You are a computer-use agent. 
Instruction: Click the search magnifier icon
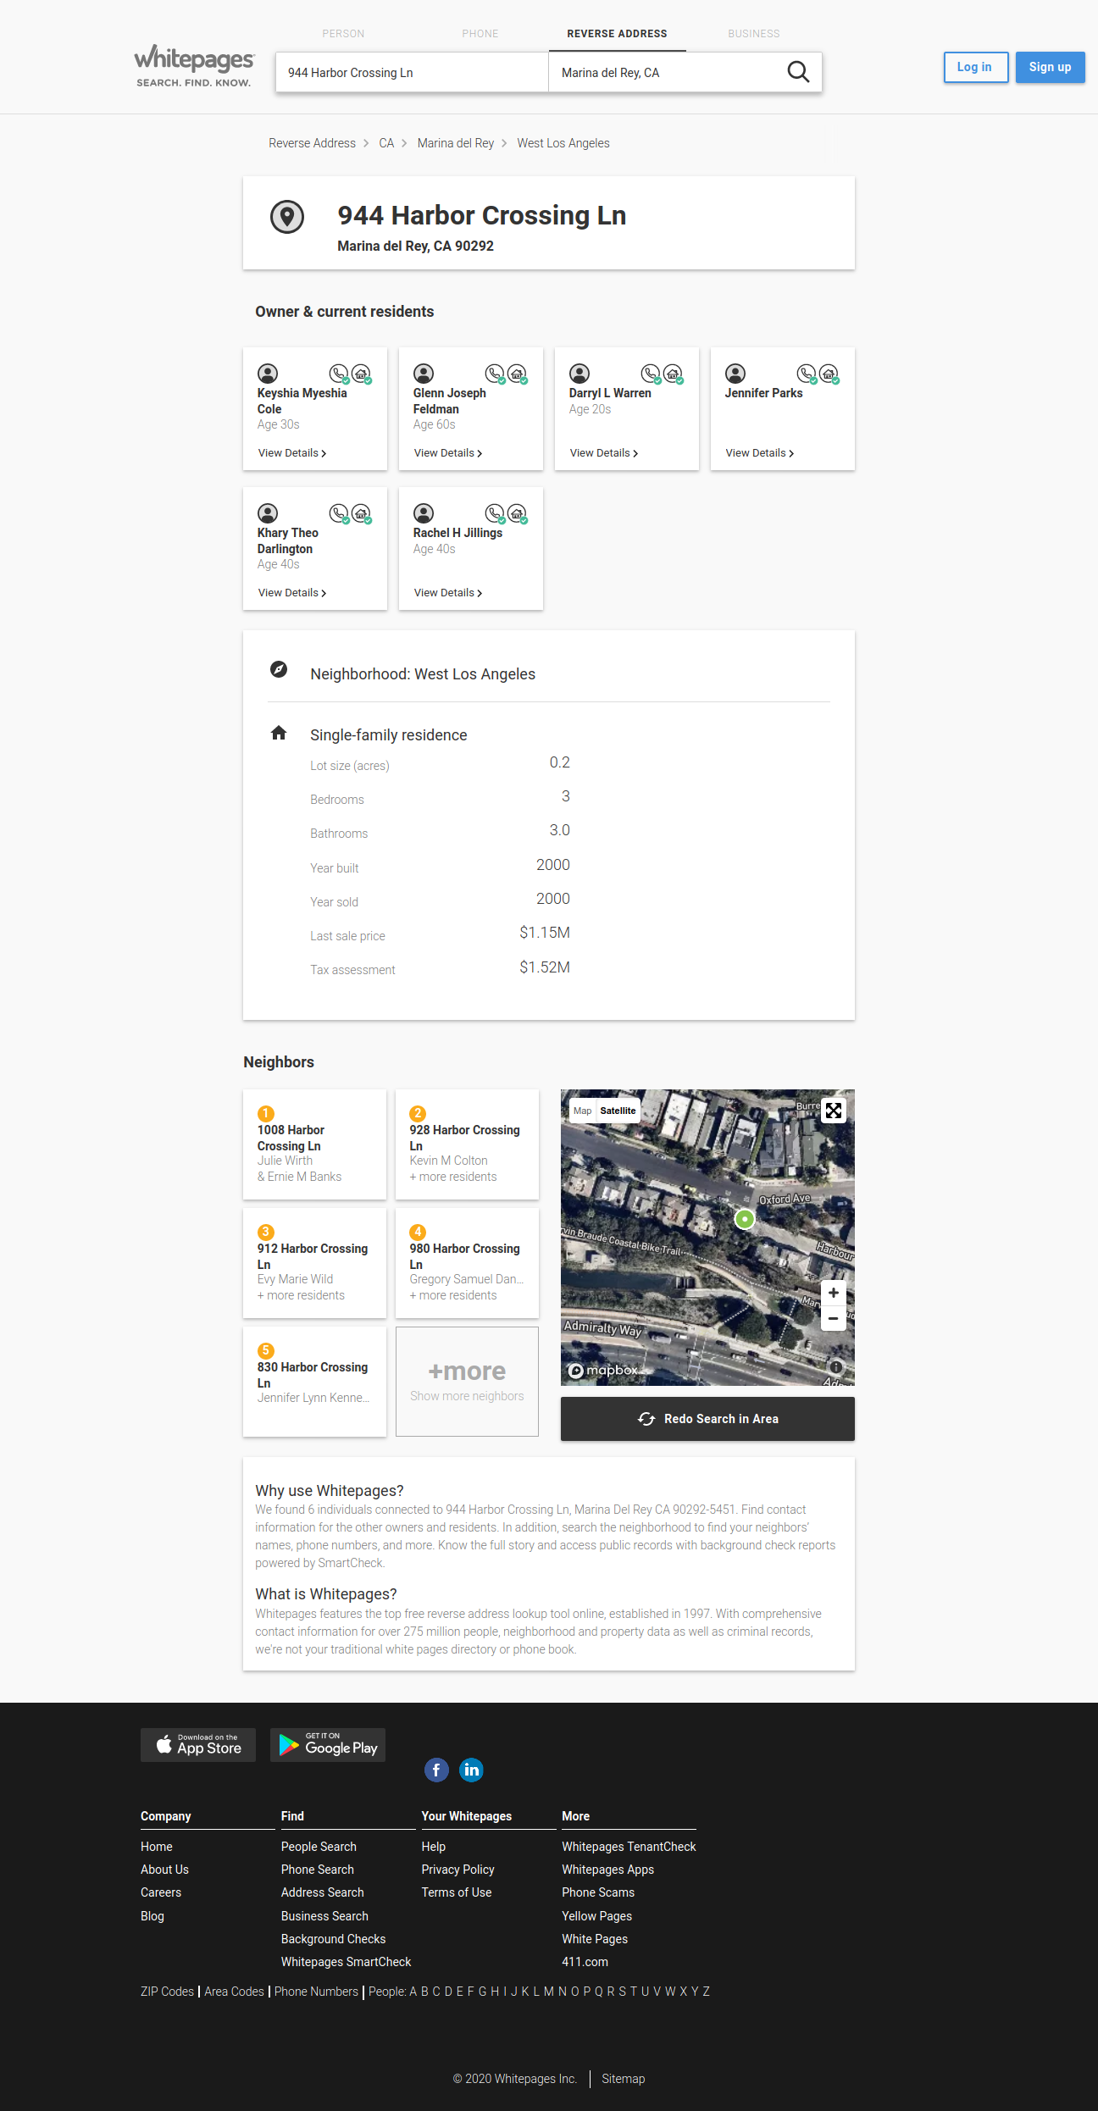798,72
